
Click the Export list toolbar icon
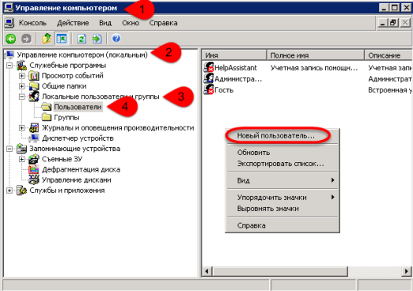[97, 39]
